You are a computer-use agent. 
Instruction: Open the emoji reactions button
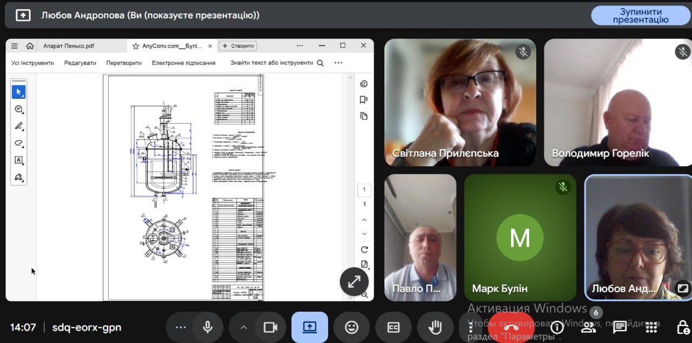point(351,327)
